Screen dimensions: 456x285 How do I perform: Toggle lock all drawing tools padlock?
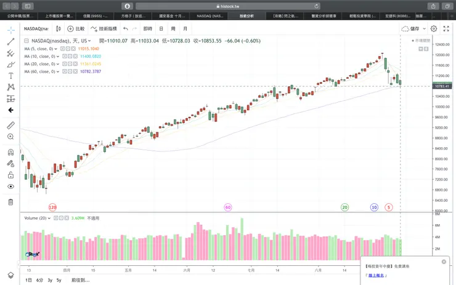tap(10, 175)
